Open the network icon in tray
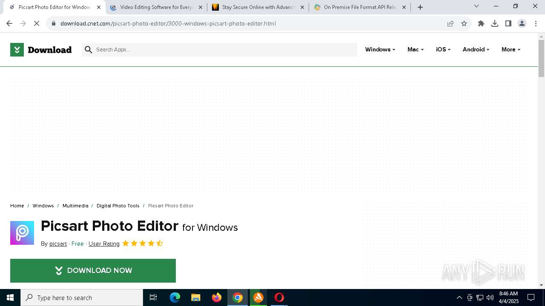The image size is (545, 306). click(x=480, y=297)
